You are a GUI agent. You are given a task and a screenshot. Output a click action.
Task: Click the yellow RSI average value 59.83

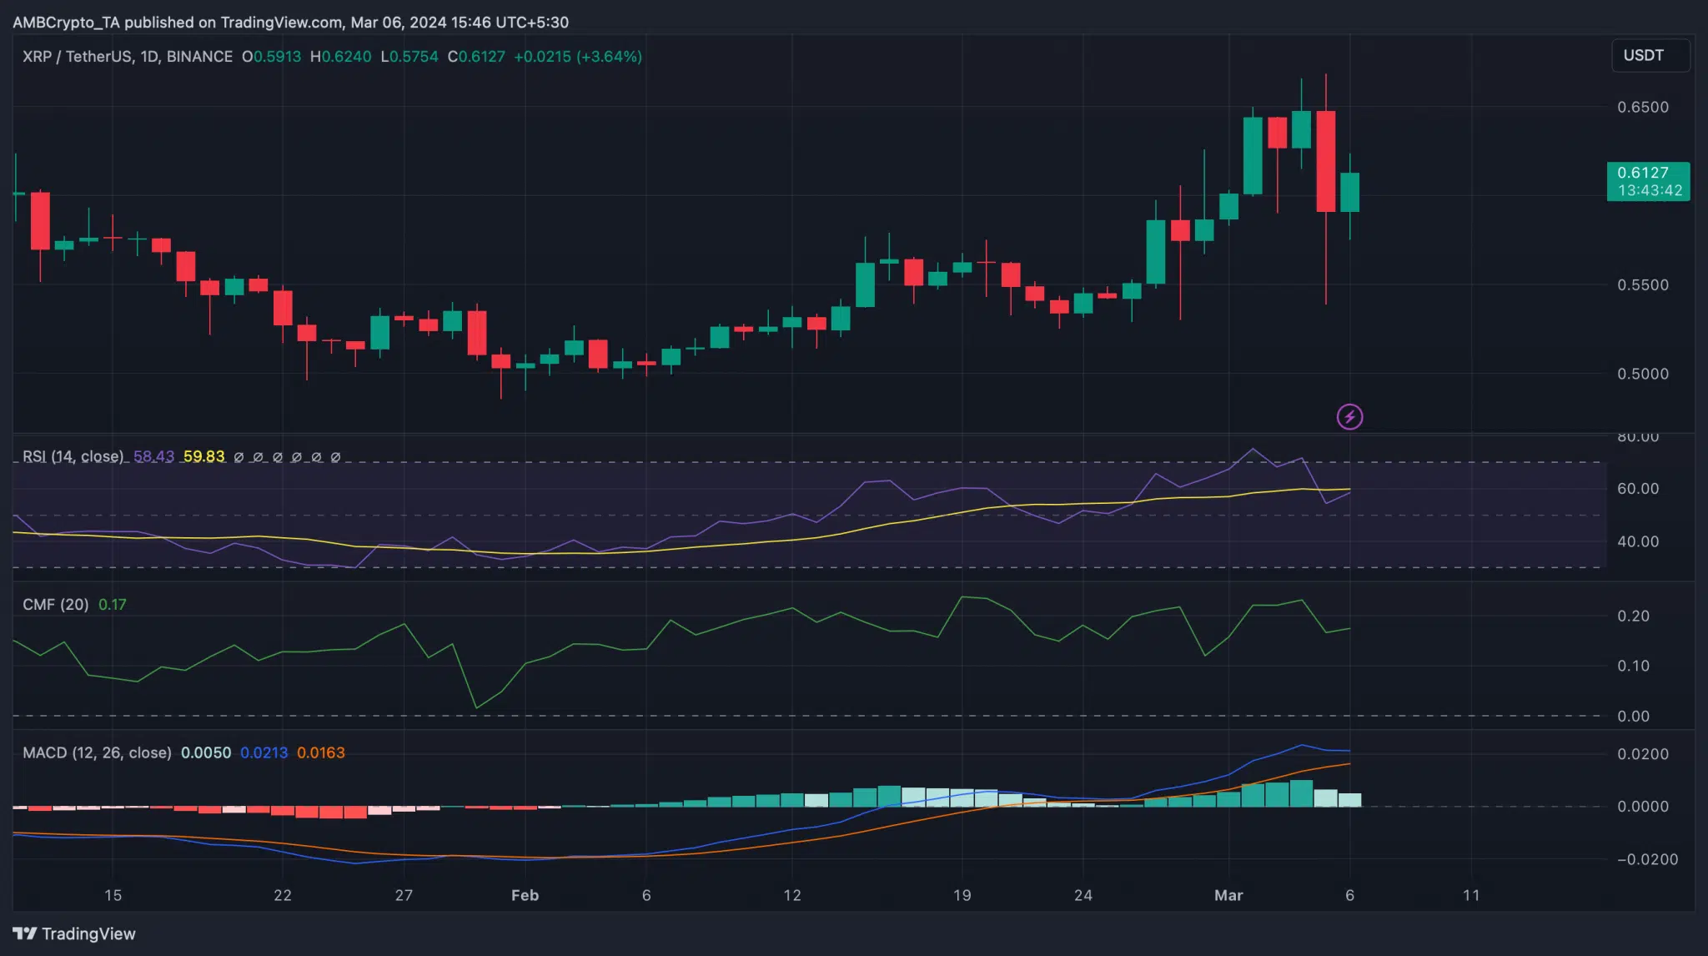point(203,456)
